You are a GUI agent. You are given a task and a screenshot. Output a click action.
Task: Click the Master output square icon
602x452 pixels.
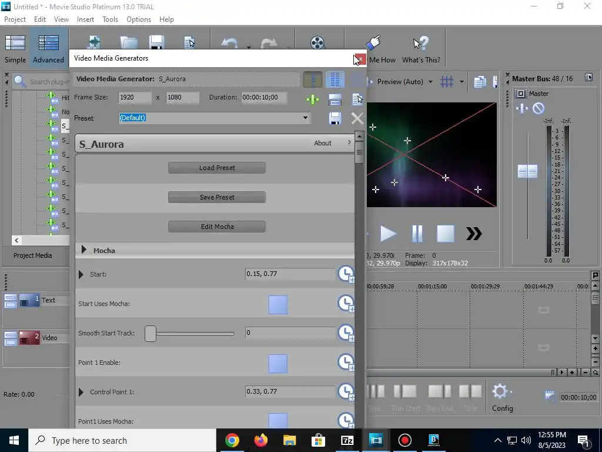(521, 94)
